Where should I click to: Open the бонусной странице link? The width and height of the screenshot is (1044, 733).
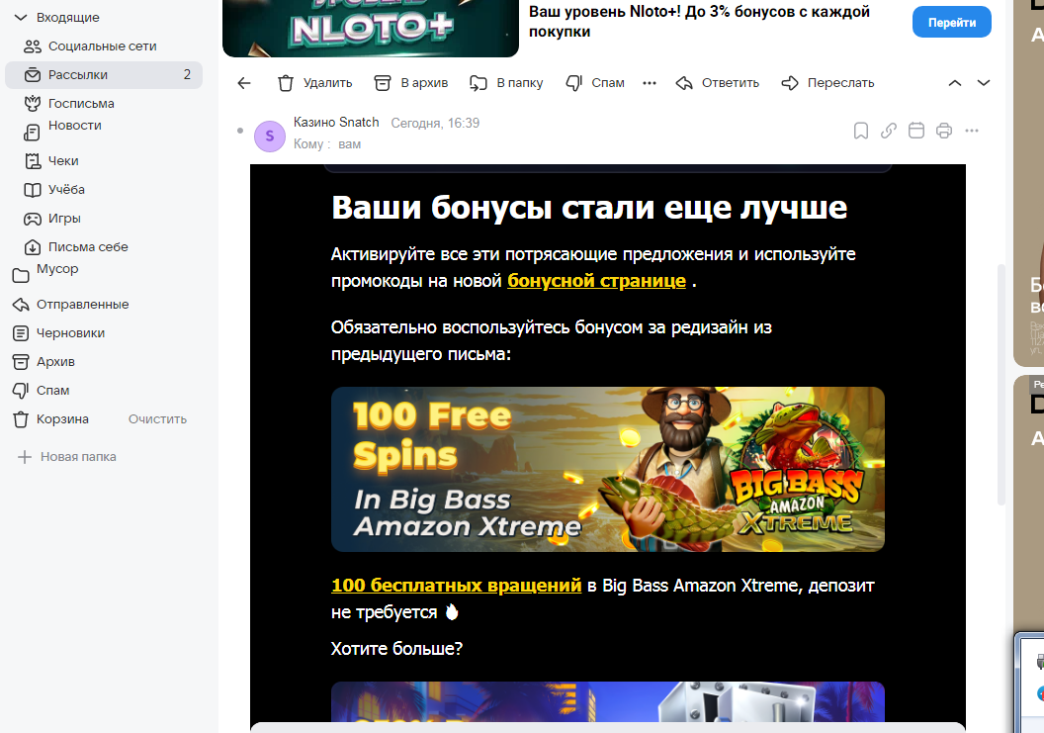(x=596, y=281)
